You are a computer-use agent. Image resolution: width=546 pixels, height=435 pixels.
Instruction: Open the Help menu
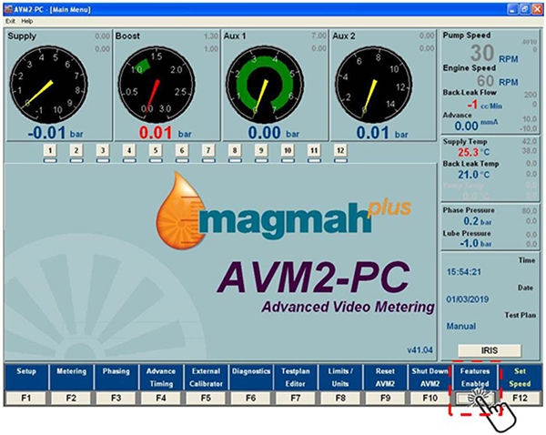(27, 21)
